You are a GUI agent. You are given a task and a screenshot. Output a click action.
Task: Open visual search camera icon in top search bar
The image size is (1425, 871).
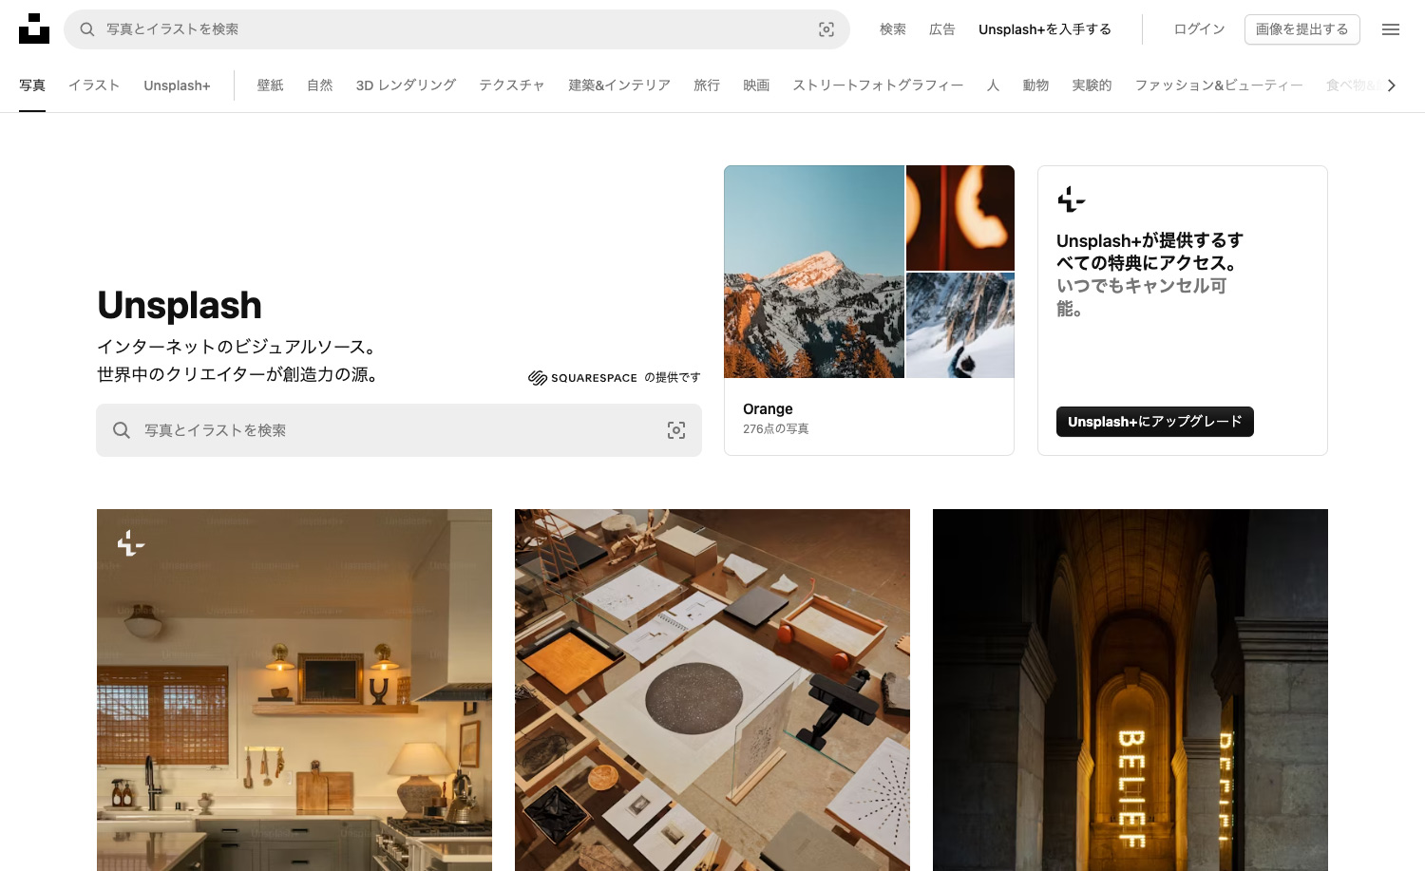click(x=826, y=29)
